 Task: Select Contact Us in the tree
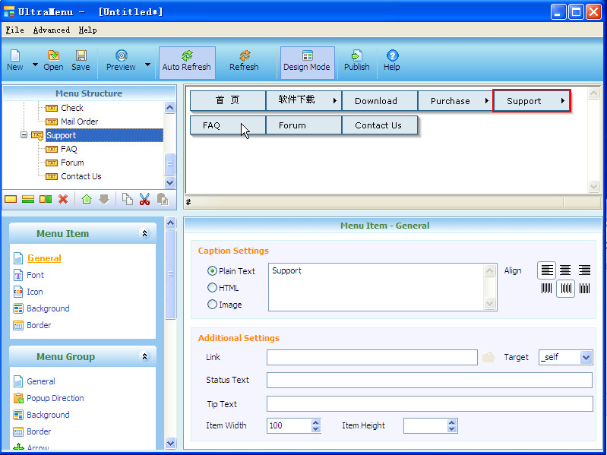click(81, 176)
